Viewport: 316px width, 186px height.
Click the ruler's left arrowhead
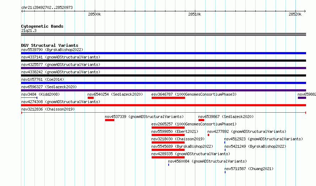[22, 11]
